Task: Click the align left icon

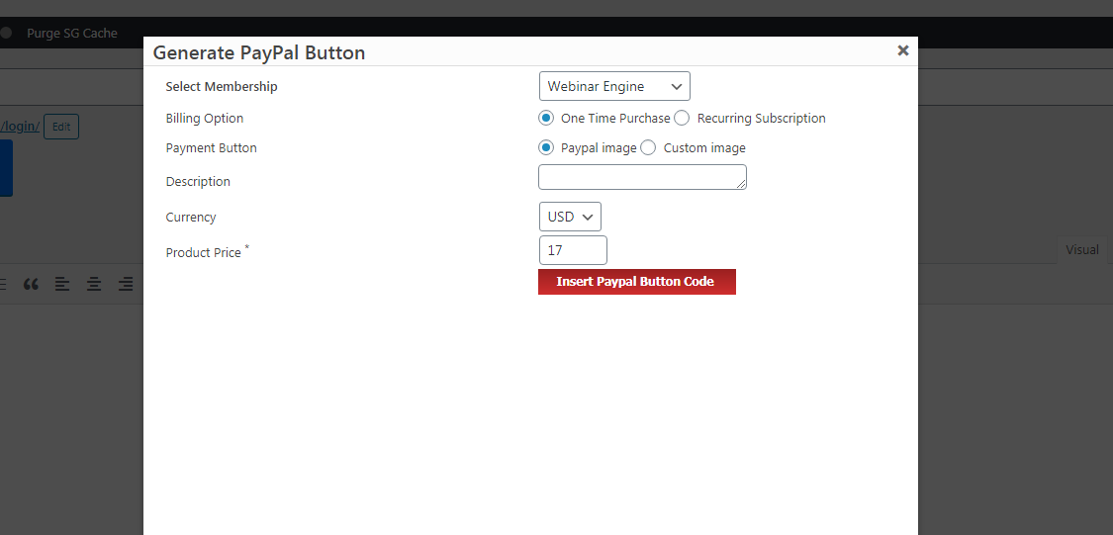Action: (x=62, y=285)
